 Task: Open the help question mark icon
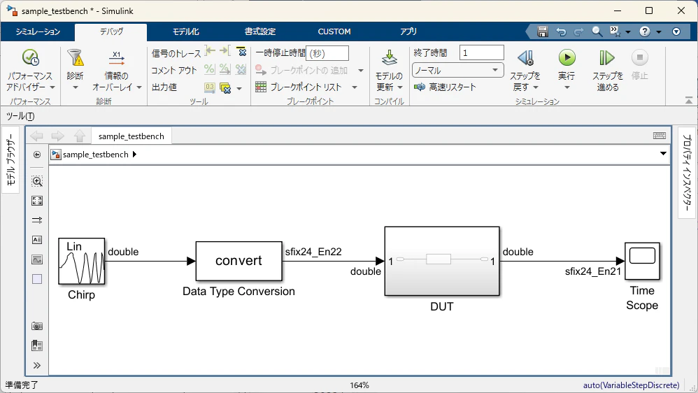click(645, 31)
